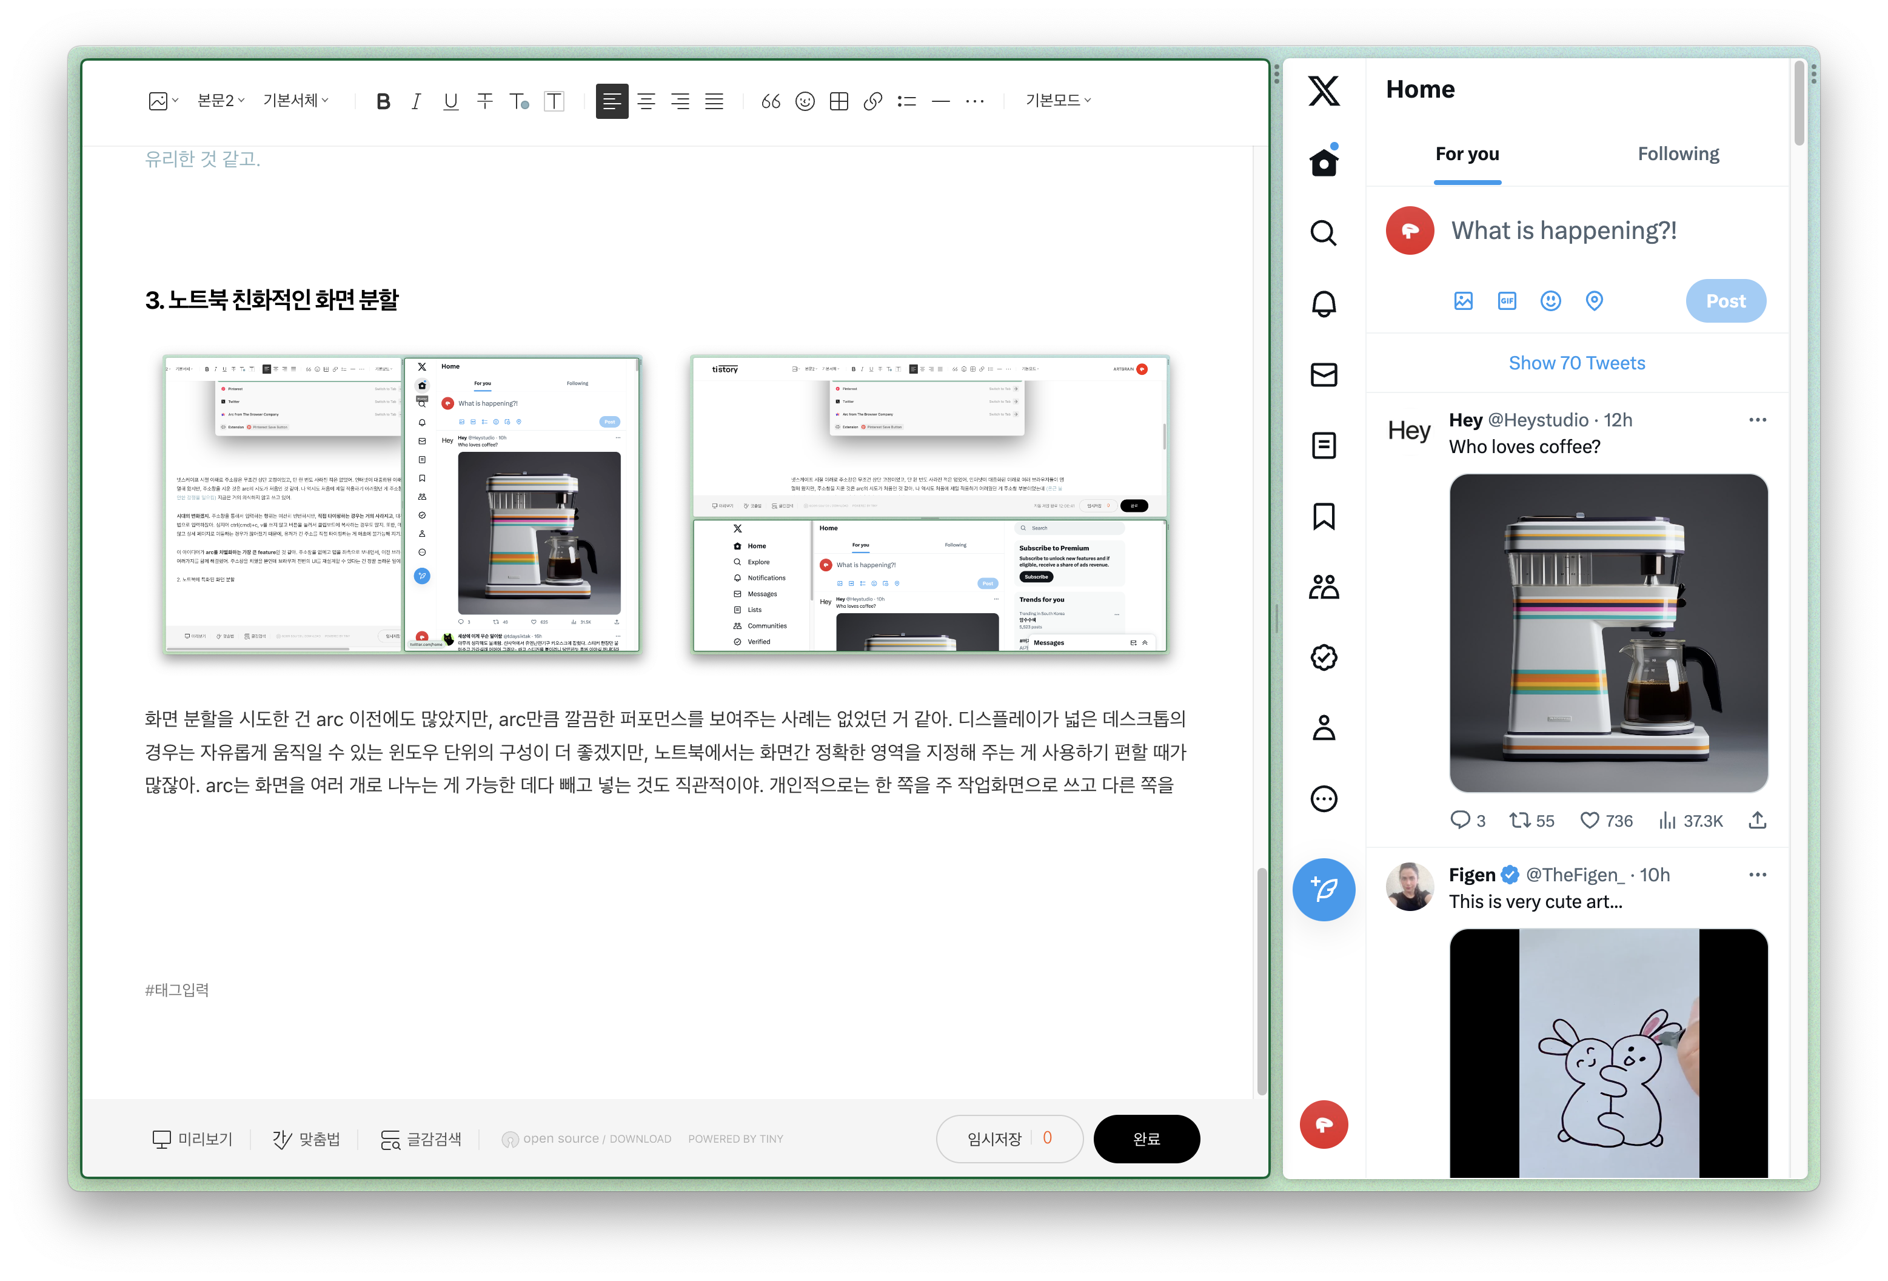The width and height of the screenshot is (1888, 1281).
Task: Click the Bold formatting icon
Action: pyautogui.click(x=383, y=102)
